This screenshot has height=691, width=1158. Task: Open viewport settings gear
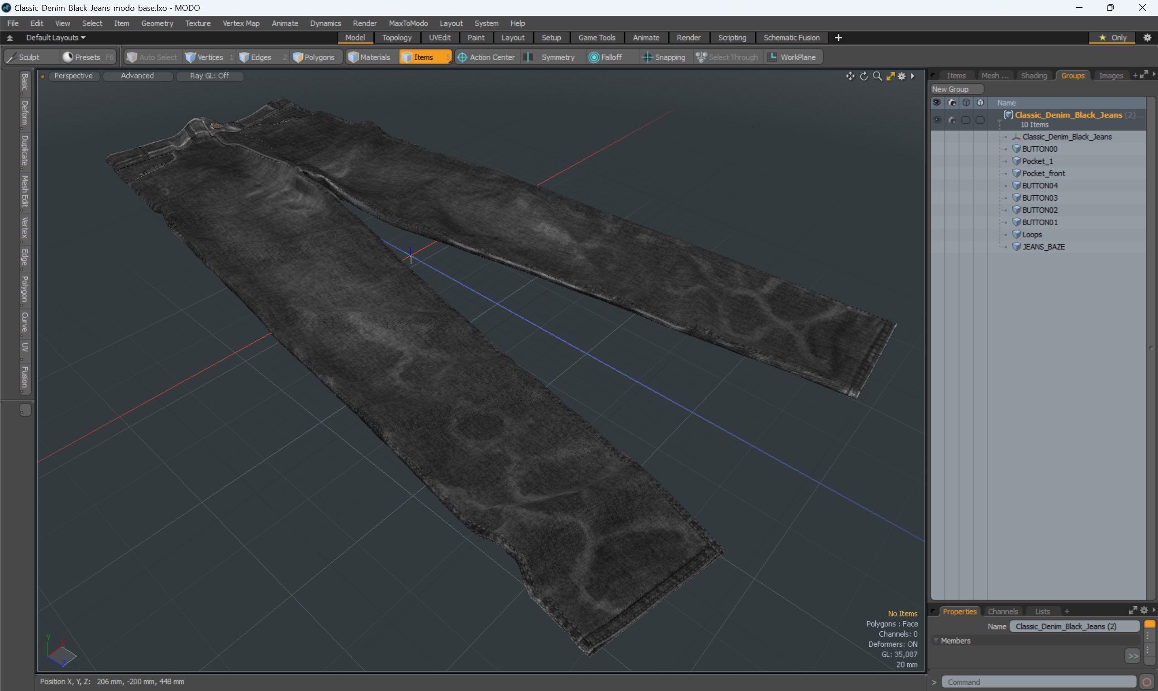coord(902,76)
